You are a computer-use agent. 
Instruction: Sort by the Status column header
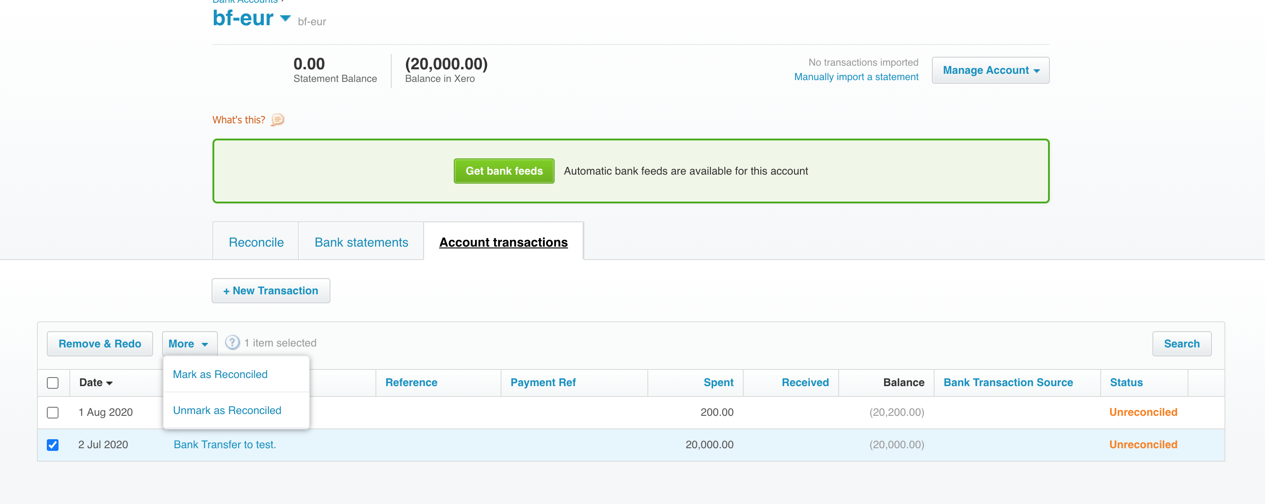point(1125,382)
